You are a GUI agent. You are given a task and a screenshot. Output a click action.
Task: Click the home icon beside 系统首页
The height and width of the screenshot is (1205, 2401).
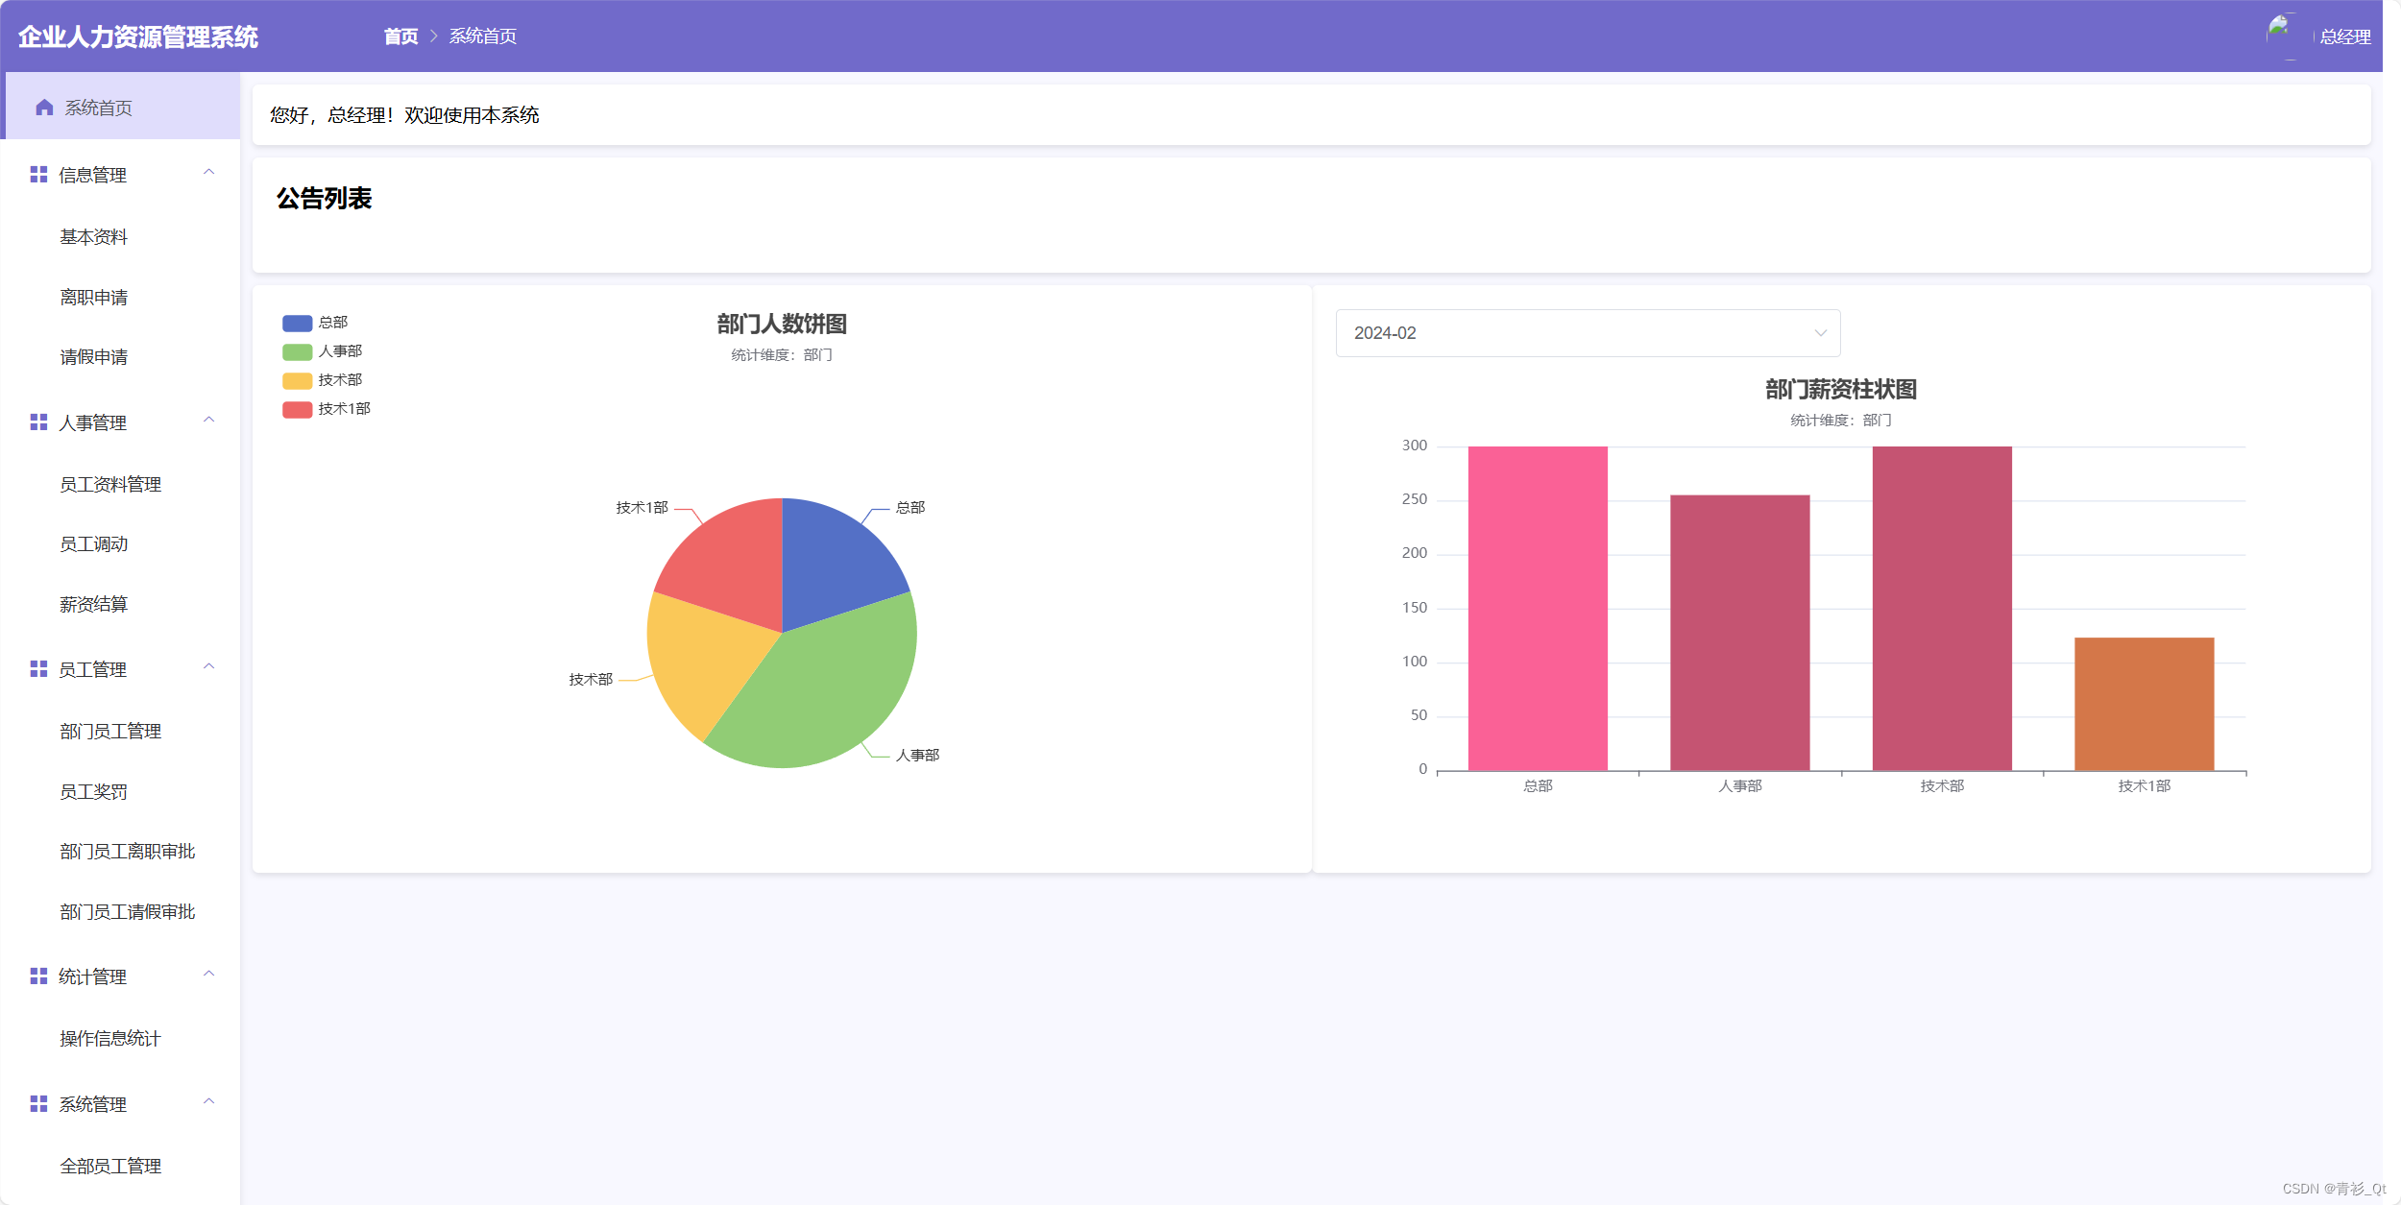44,108
